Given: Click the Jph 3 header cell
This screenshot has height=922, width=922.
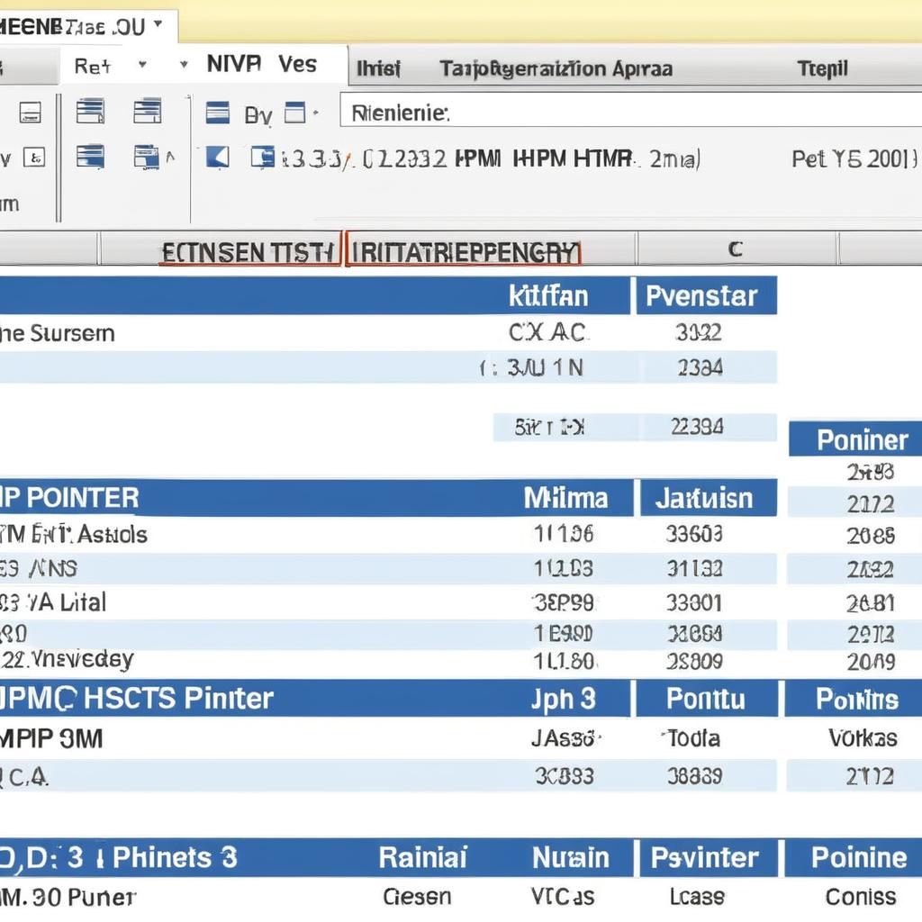Looking at the screenshot, I should coord(563,700).
